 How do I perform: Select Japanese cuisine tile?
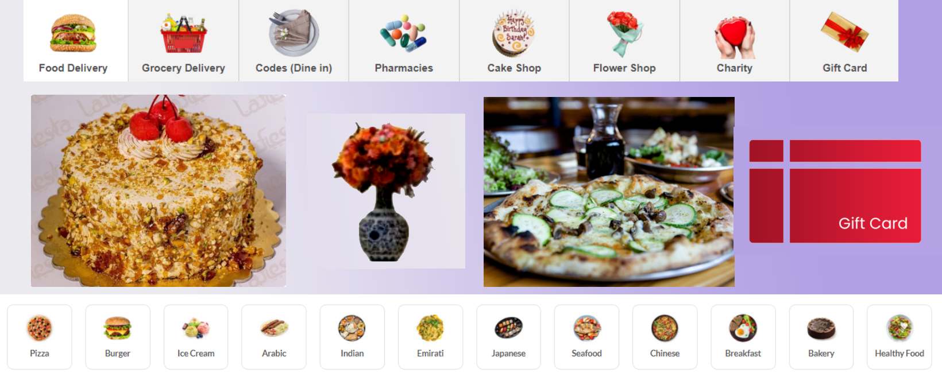(x=508, y=337)
